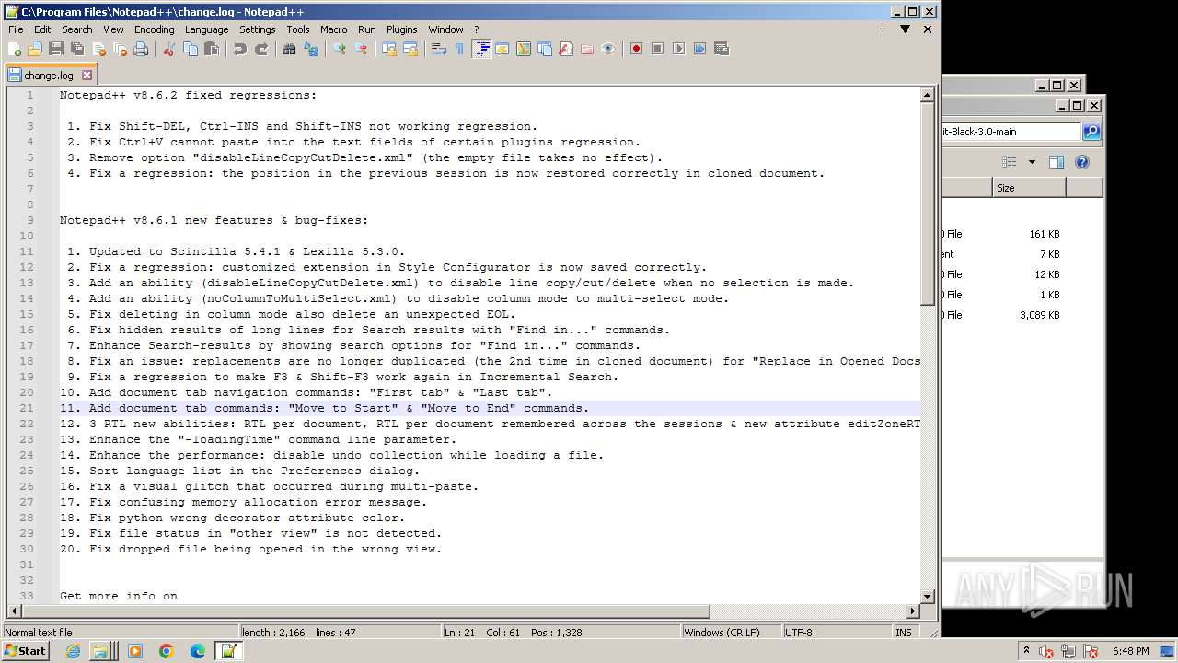Click the Paste toolbar icon
This screenshot has height=663, width=1178.
pos(212,49)
